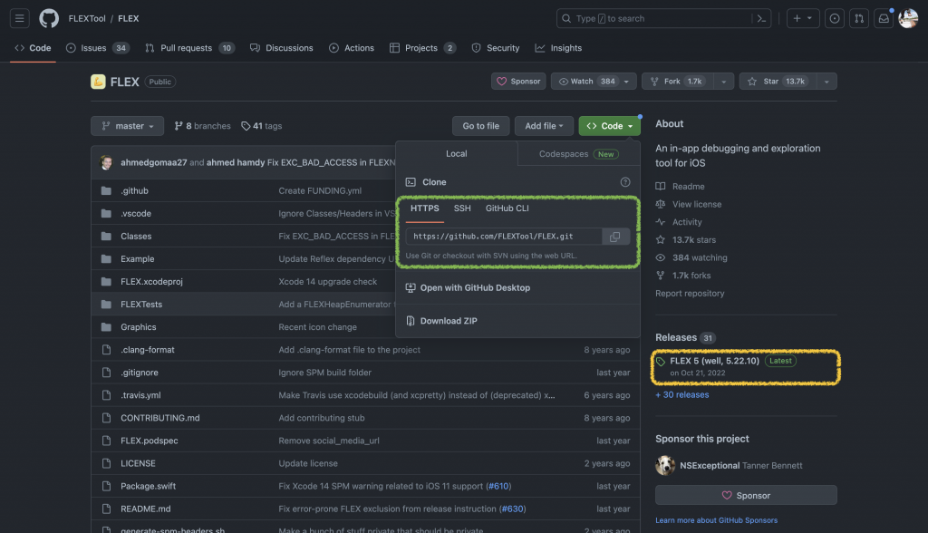Open the Issues tab
The image size is (928, 533).
point(98,48)
